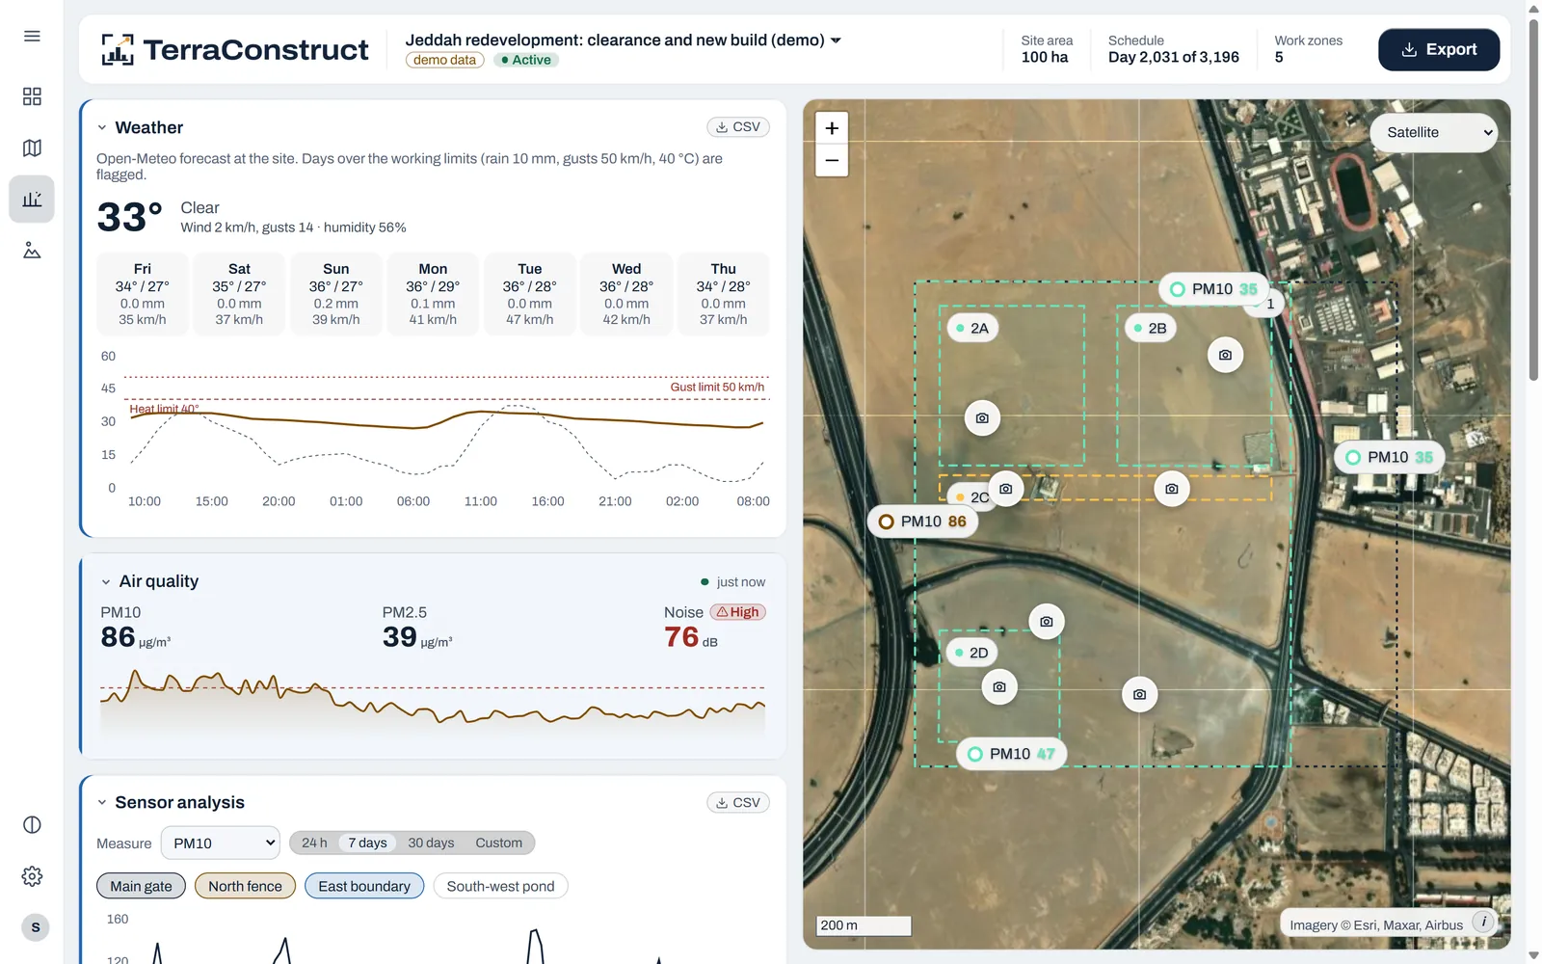Open the Measure PM10 dropdown
This screenshot has width=1542, height=964.
(x=221, y=843)
